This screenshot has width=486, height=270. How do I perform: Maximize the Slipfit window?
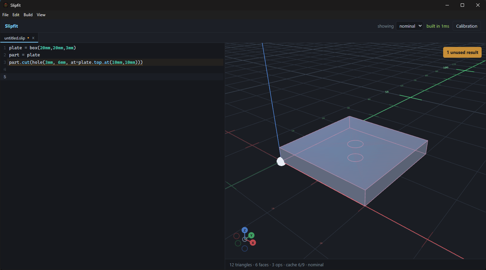tap(462, 5)
